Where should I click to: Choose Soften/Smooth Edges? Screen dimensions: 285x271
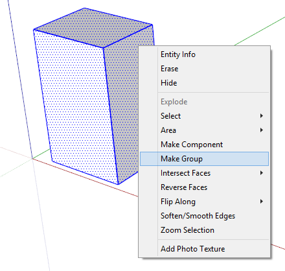(204, 216)
